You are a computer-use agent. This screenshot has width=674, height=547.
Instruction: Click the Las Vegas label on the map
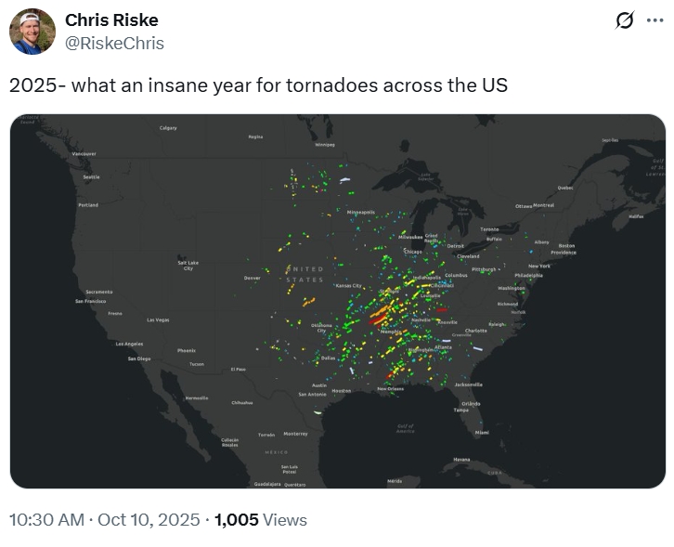pyautogui.click(x=157, y=319)
